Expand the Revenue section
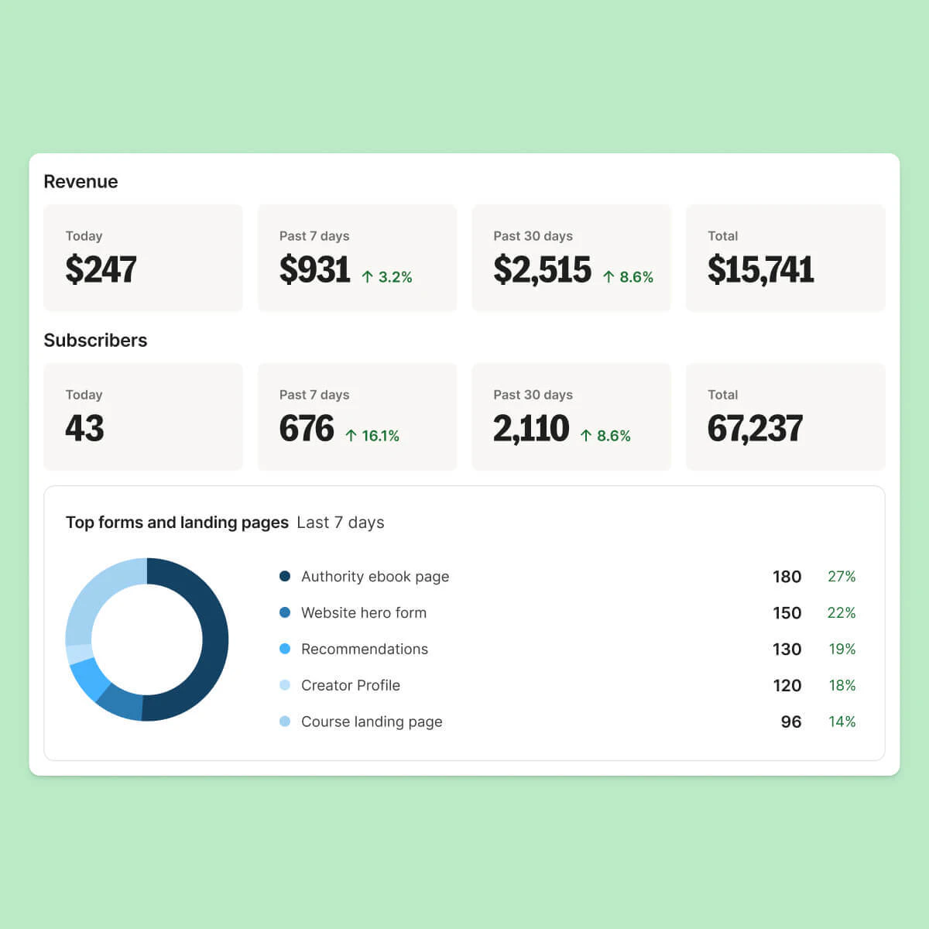Screen dimensions: 929x929 pyautogui.click(x=81, y=181)
